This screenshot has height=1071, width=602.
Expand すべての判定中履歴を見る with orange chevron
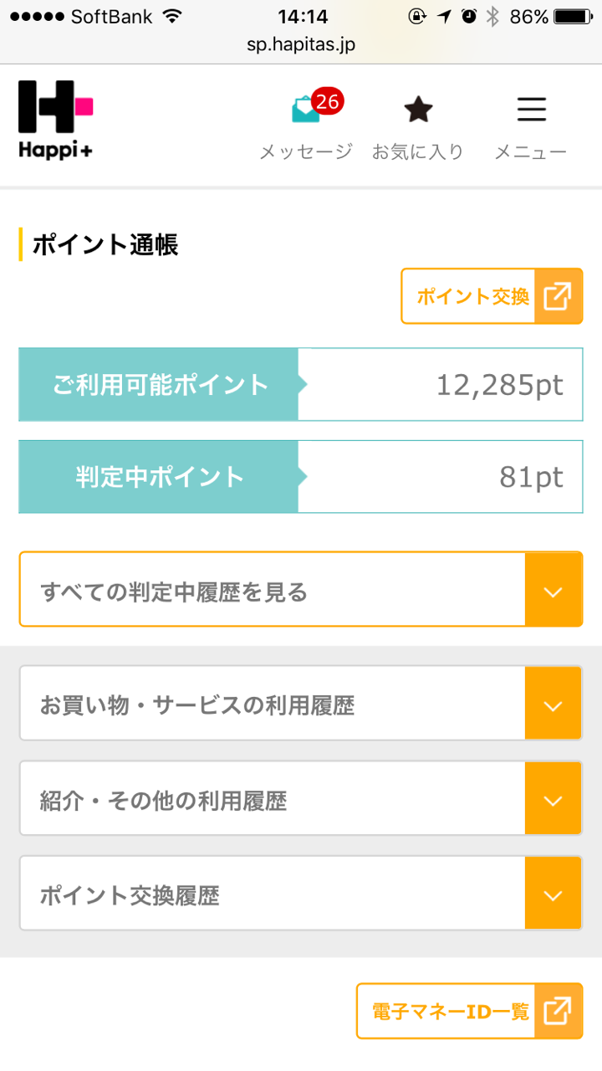pos(553,592)
